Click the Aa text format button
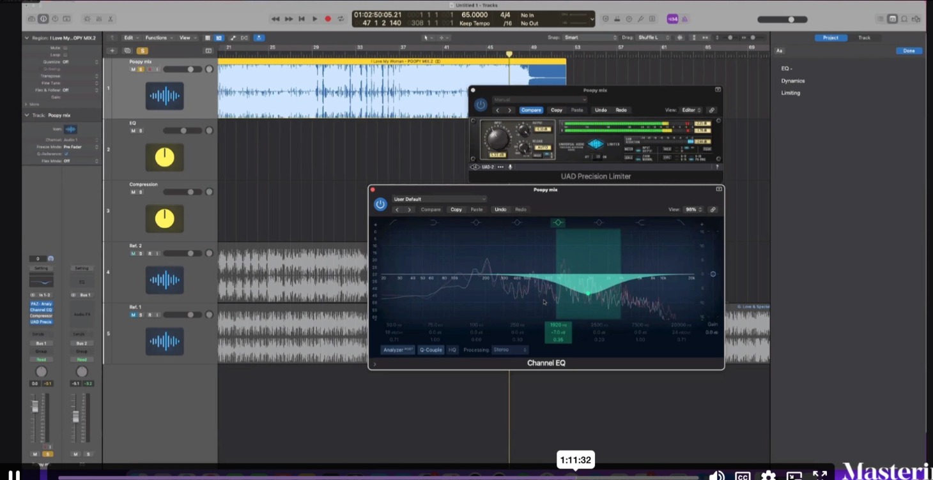This screenshot has width=933, height=480. pyautogui.click(x=779, y=50)
